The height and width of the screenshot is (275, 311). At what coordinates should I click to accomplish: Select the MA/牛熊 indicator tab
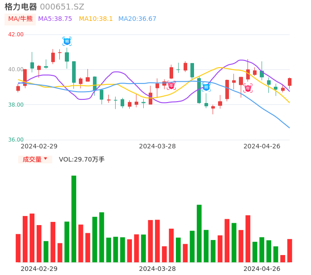[x=20, y=19]
